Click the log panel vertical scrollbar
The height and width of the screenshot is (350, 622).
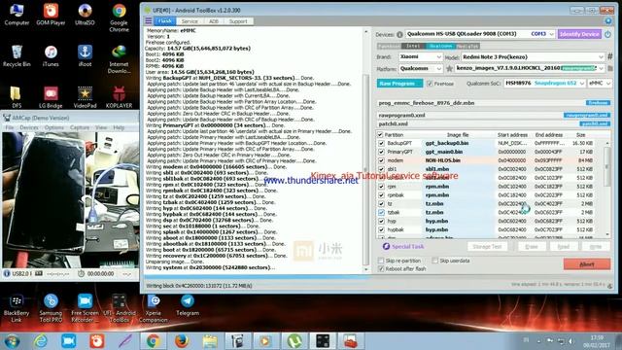(365, 150)
